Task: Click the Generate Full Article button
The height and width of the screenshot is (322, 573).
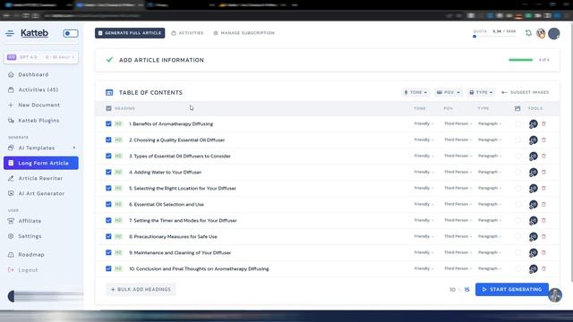Action: coord(130,33)
